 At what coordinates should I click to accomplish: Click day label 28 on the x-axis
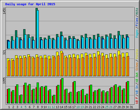pyautogui.click(x=119, y=107)
